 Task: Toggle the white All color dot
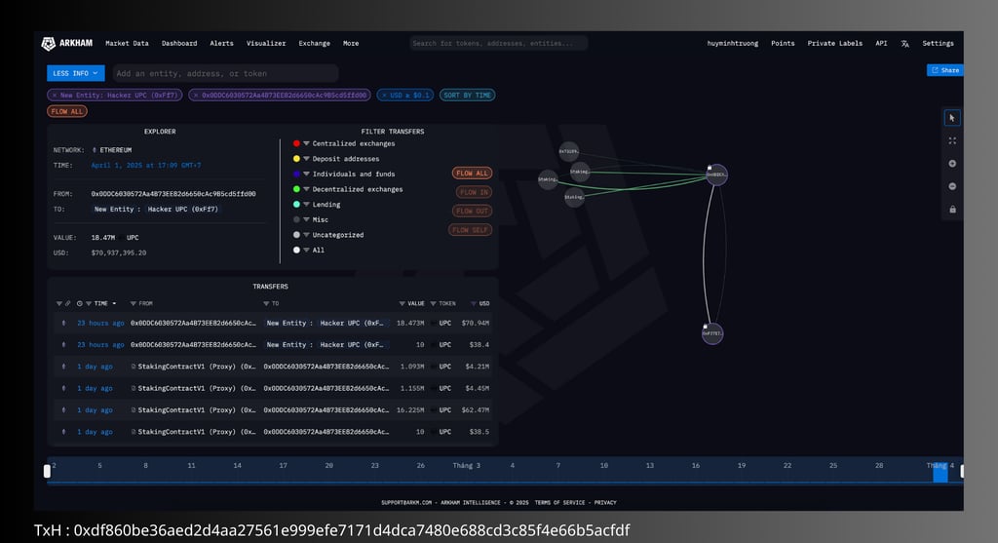(x=296, y=251)
